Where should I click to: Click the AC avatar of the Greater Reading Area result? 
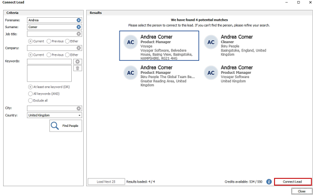[x=131, y=73]
